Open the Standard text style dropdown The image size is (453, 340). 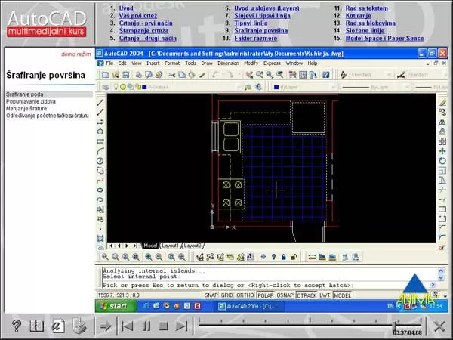tap(371, 75)
